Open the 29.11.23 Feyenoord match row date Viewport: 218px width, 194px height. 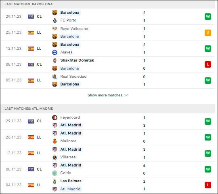point(14,121)
